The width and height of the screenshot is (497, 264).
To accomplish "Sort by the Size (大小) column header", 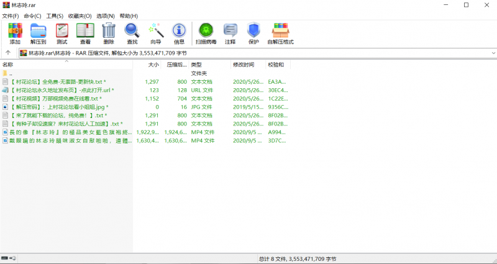I will [153, 65].
